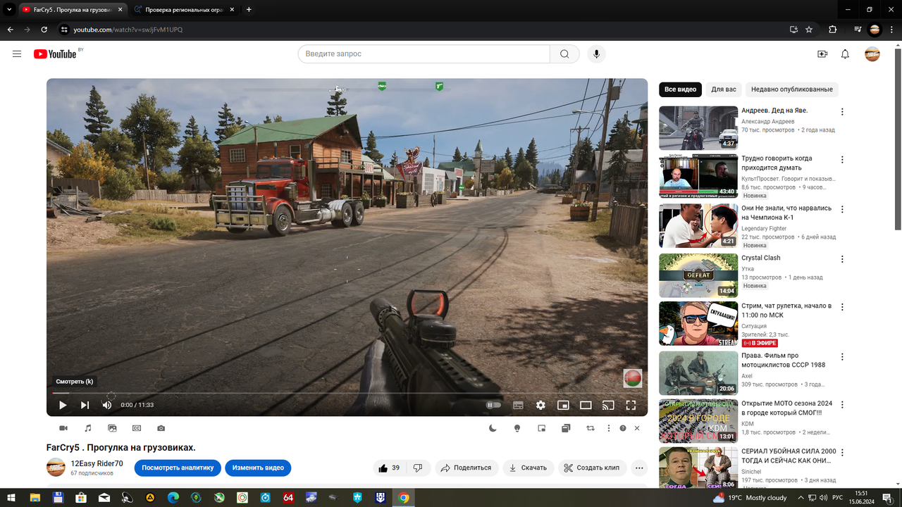Screen dimensions: 902x507
Task: Open more actions ellipsis next to Создать клип
Action: pos(639,468)
